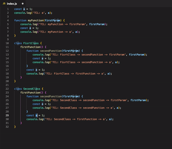Click 'firstFunction' on line 23
This screenshot has width=172, height=149.
pos(30,93)
